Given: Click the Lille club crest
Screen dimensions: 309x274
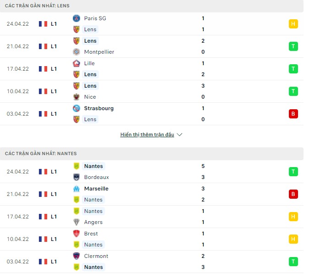Looking at the screenshot, I should [x=76, y=63].
